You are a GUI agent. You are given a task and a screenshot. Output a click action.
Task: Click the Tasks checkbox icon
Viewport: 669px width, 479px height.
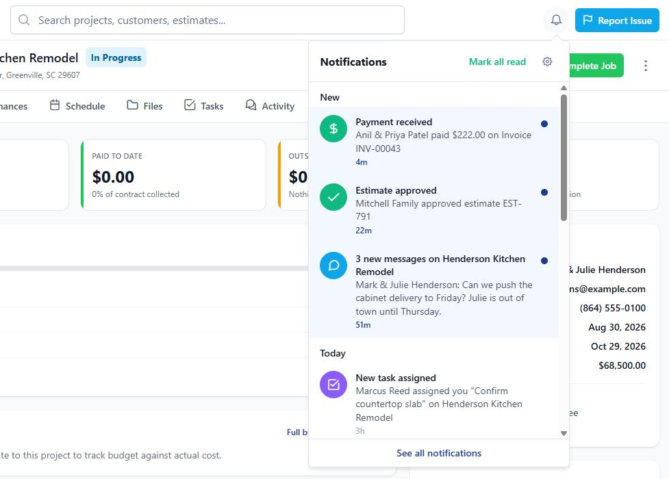190,105
